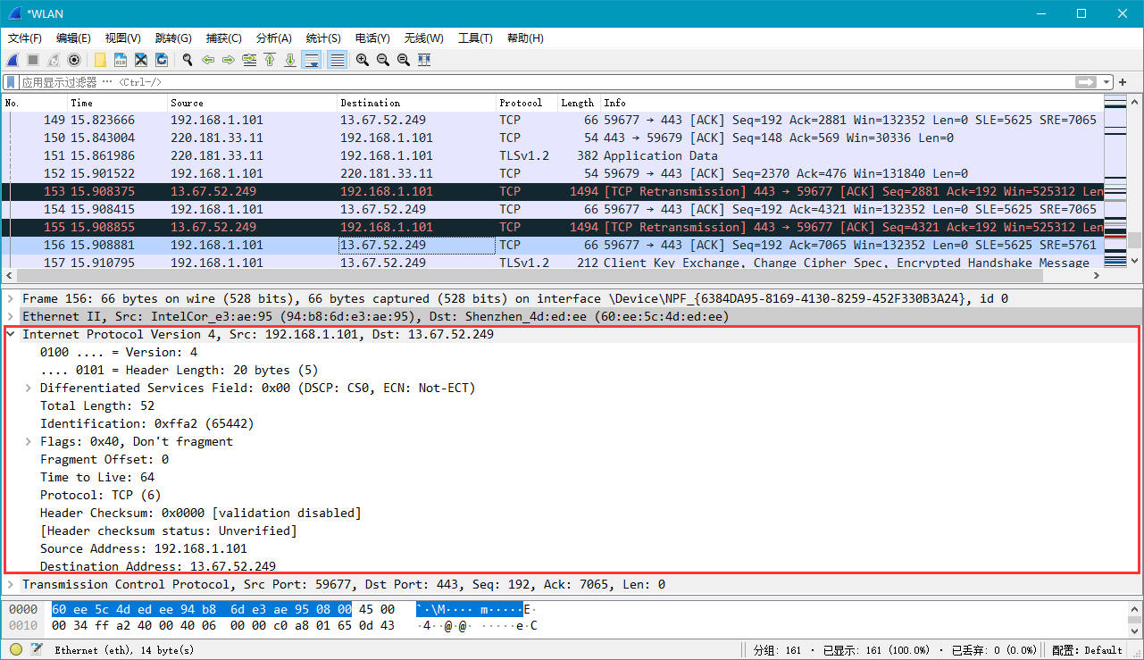Select Source Address: 192.168.1.101 field
The height and width of the screenshot is (660, 1144).
(144, 548)
